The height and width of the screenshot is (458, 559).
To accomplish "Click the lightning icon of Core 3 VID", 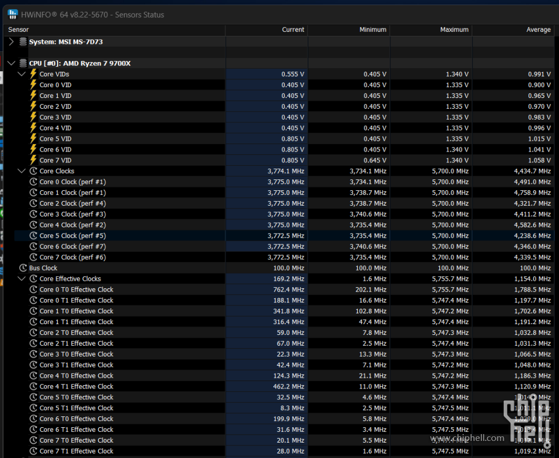I will click(x=33, y=117).
